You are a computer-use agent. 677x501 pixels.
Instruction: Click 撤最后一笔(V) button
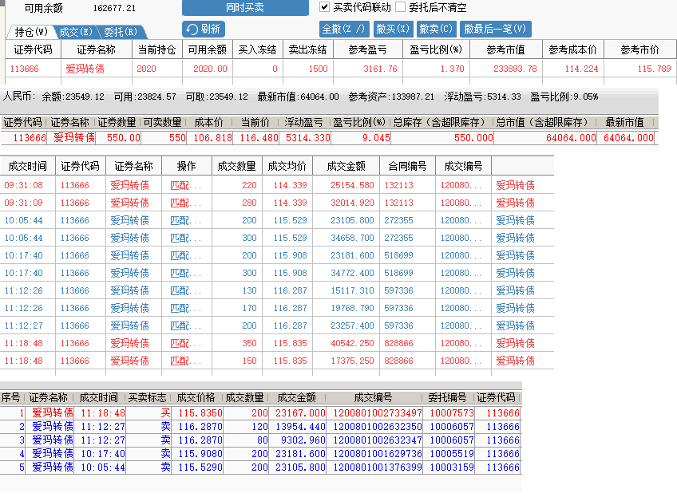[x=496, y=30]
